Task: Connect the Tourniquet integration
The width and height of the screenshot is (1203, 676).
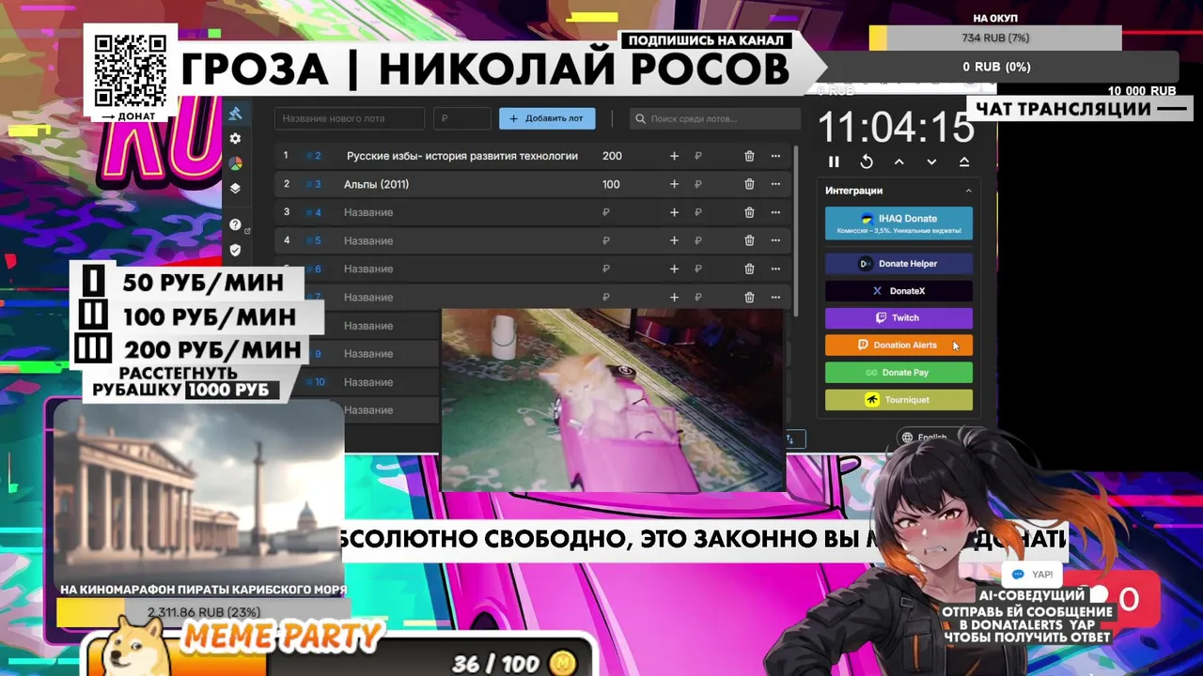Action: 898,400
